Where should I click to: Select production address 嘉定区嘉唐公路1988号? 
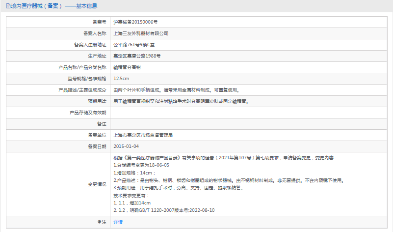(x=137, y=56)
